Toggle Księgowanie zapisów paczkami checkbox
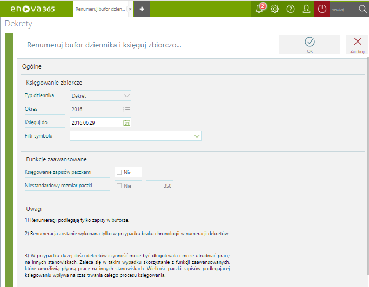This screenshot has width=369, height=287. tap(119, 172)
